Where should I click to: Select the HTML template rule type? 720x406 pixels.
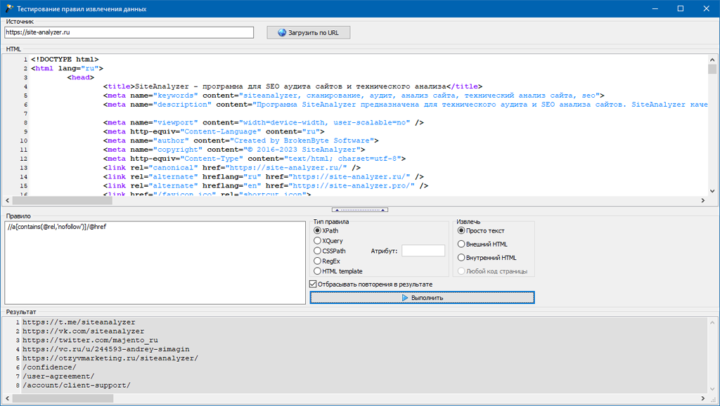click(x=338, y=271)
